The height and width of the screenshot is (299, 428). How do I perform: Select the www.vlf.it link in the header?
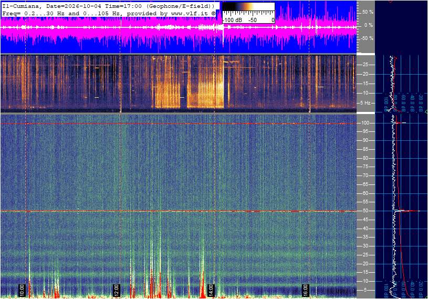coord(191,13)
